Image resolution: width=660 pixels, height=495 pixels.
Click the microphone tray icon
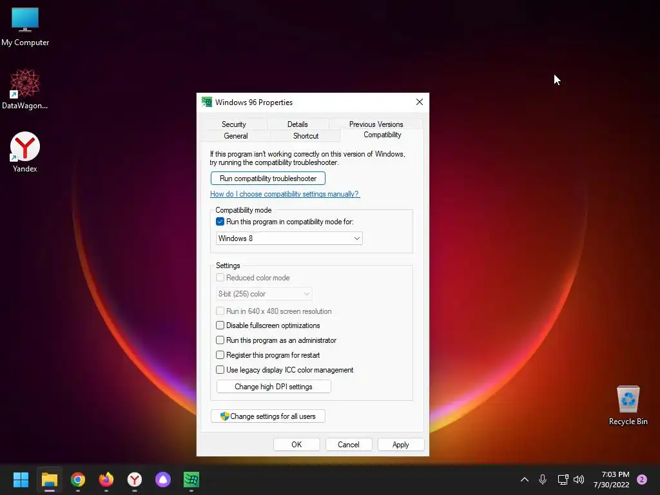(x=543, y=480)
